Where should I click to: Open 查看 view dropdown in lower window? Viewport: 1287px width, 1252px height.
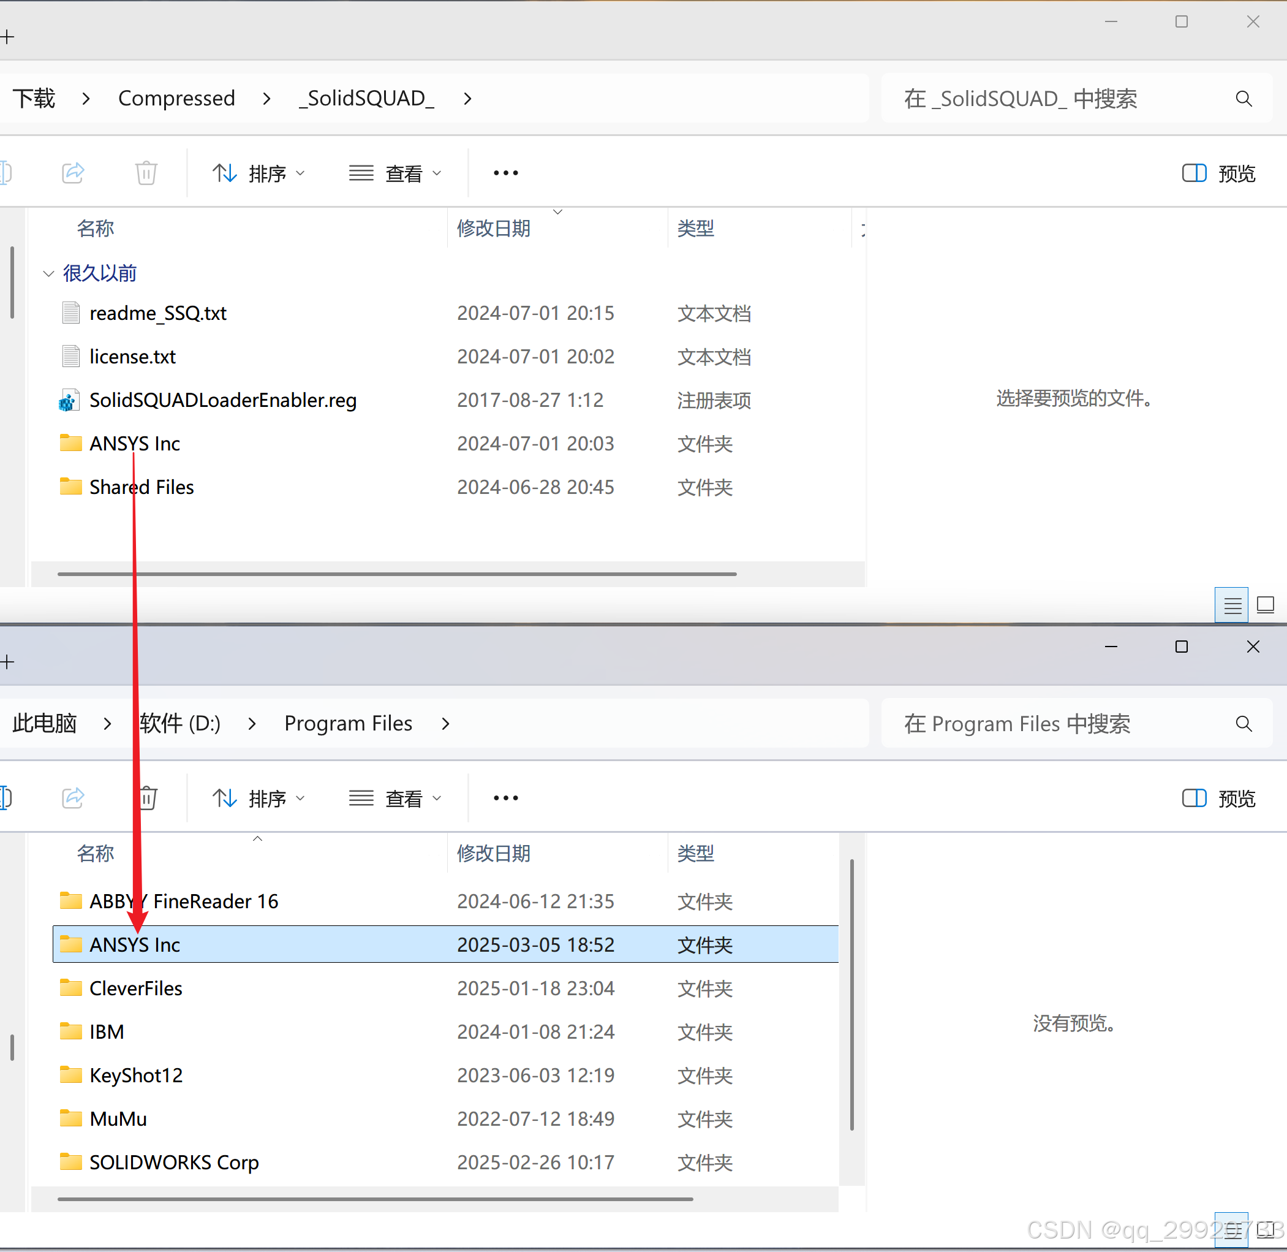tap(395, 799)
